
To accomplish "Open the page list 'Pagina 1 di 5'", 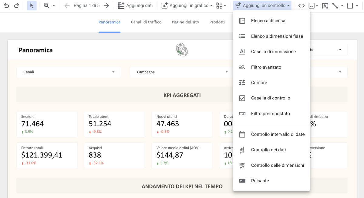I will [x=87, y=5].
